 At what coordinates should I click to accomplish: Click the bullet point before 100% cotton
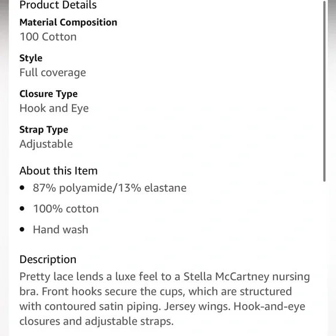pos(22,209)
